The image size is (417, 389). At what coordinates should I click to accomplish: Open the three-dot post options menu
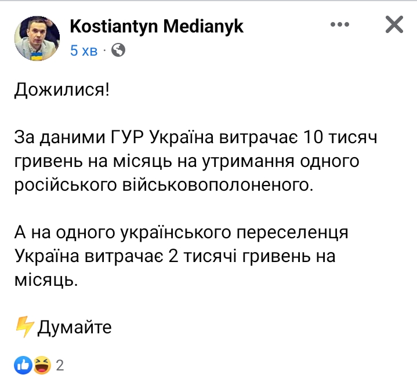point(342,24)
